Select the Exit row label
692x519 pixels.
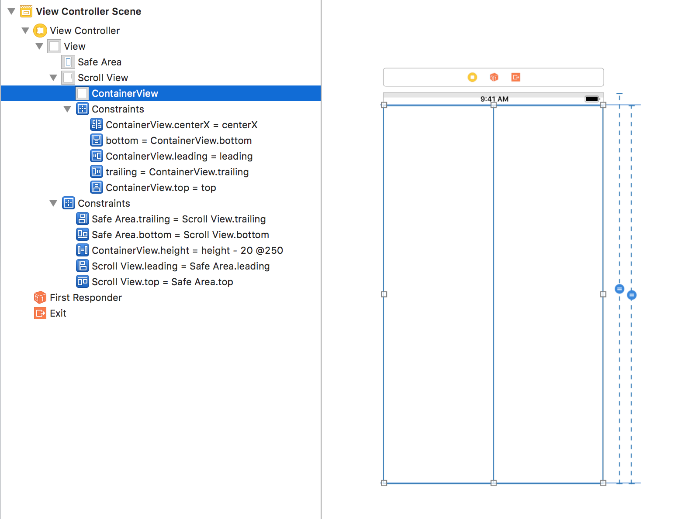[x=58, y=313]
